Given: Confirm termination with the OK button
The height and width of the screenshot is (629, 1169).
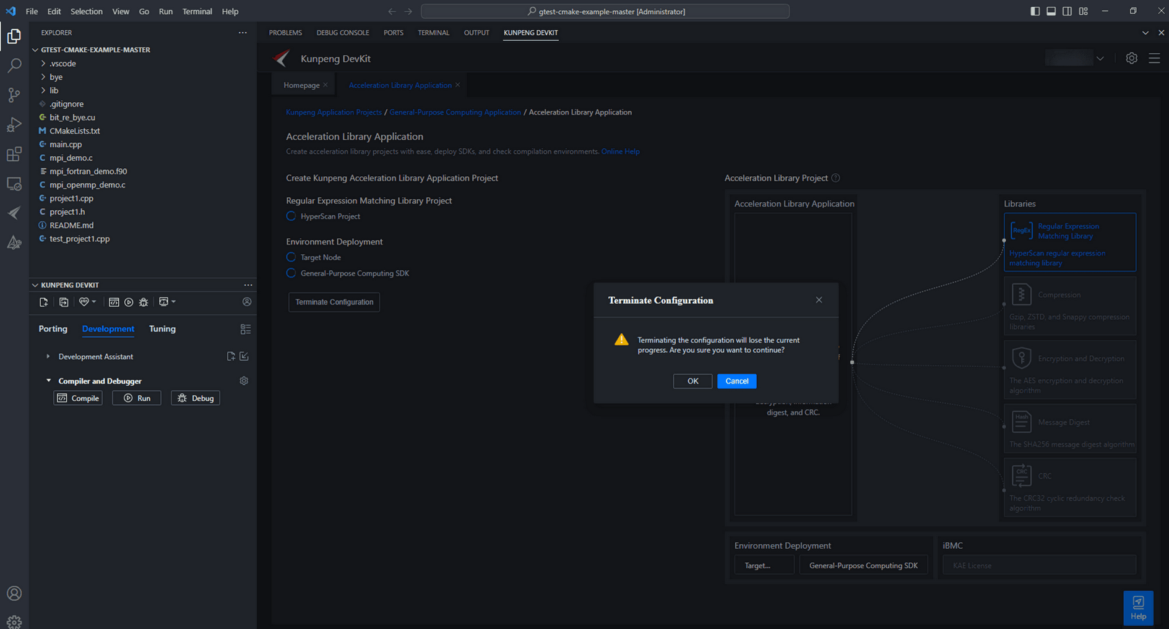Looking at the screenshot, I should coord(692,381).
